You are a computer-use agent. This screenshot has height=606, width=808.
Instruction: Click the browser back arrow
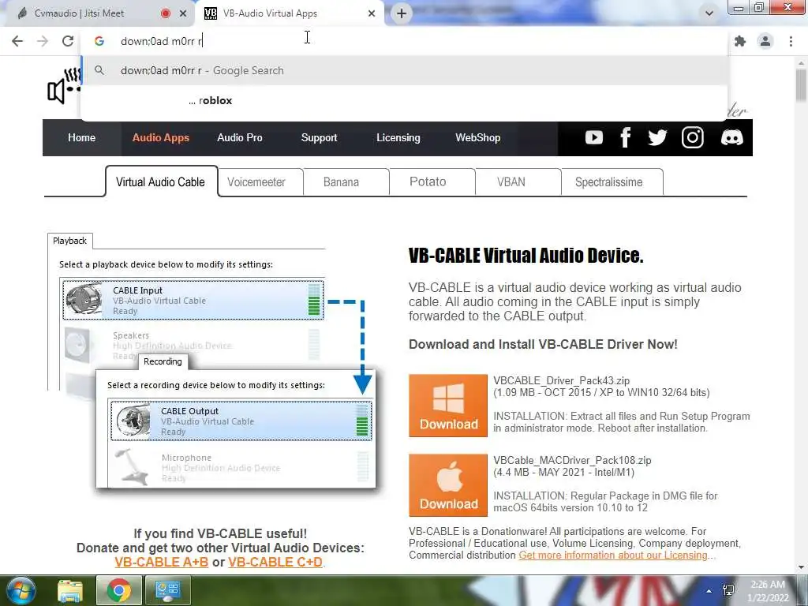tap(17, 41)
